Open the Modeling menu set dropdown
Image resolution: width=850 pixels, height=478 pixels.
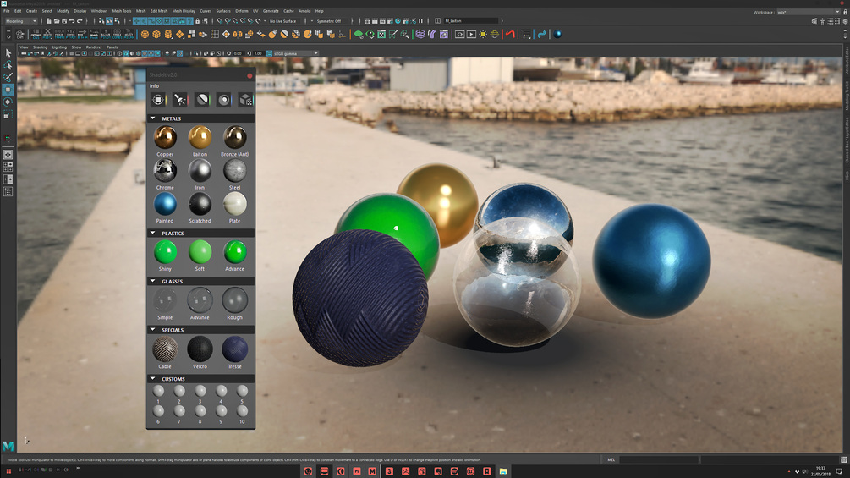(20, 21)
